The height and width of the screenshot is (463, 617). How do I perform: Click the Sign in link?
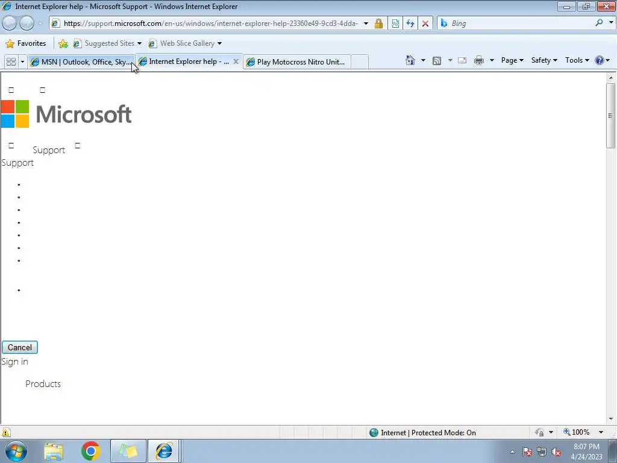point(14,362)
